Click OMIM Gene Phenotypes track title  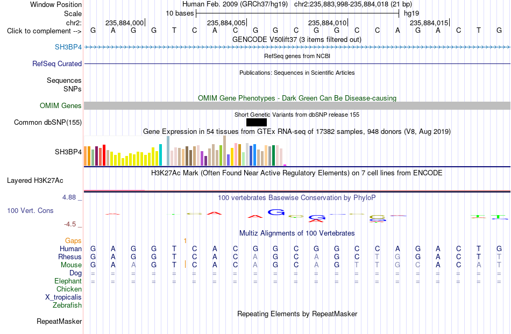pyautogui.click(x=297, y=98)
